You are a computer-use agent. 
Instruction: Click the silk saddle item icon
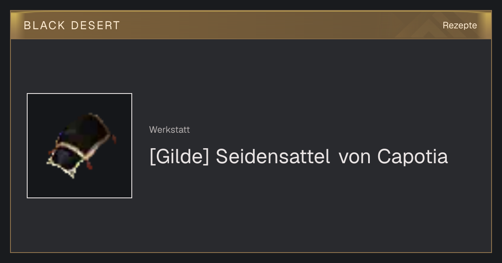point(81,145)
